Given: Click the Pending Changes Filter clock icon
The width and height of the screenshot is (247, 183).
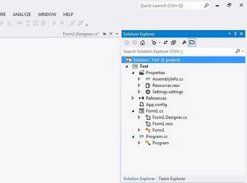Looking at the screenshot, I should pos(154,43).
